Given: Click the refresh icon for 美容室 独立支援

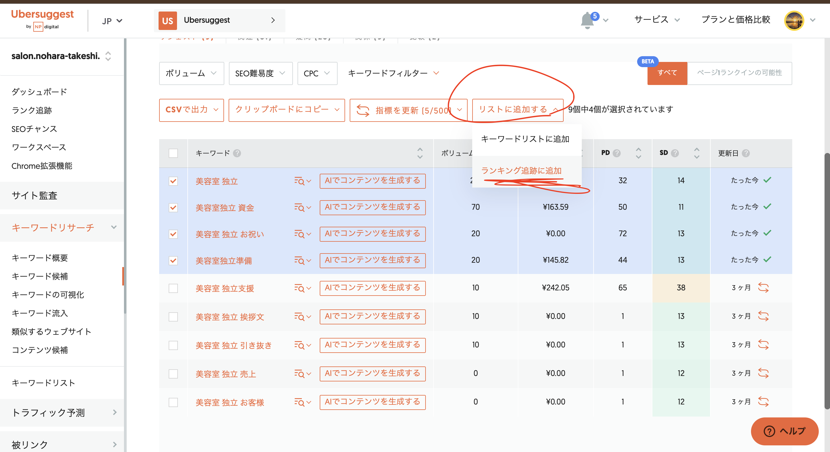Looking at the screenshot, I should (763, 288).
